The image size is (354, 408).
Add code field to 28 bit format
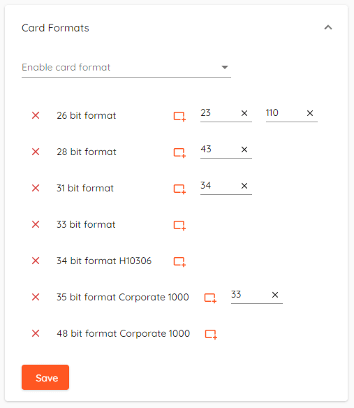click(179, 152)
